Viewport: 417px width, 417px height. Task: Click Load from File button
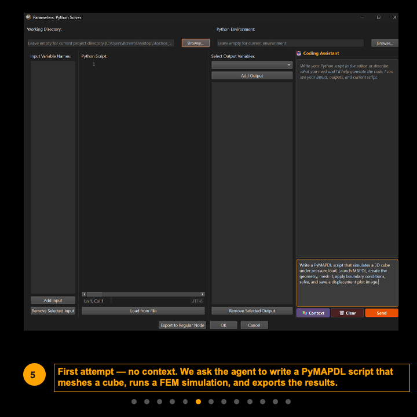tap(143, 311)
